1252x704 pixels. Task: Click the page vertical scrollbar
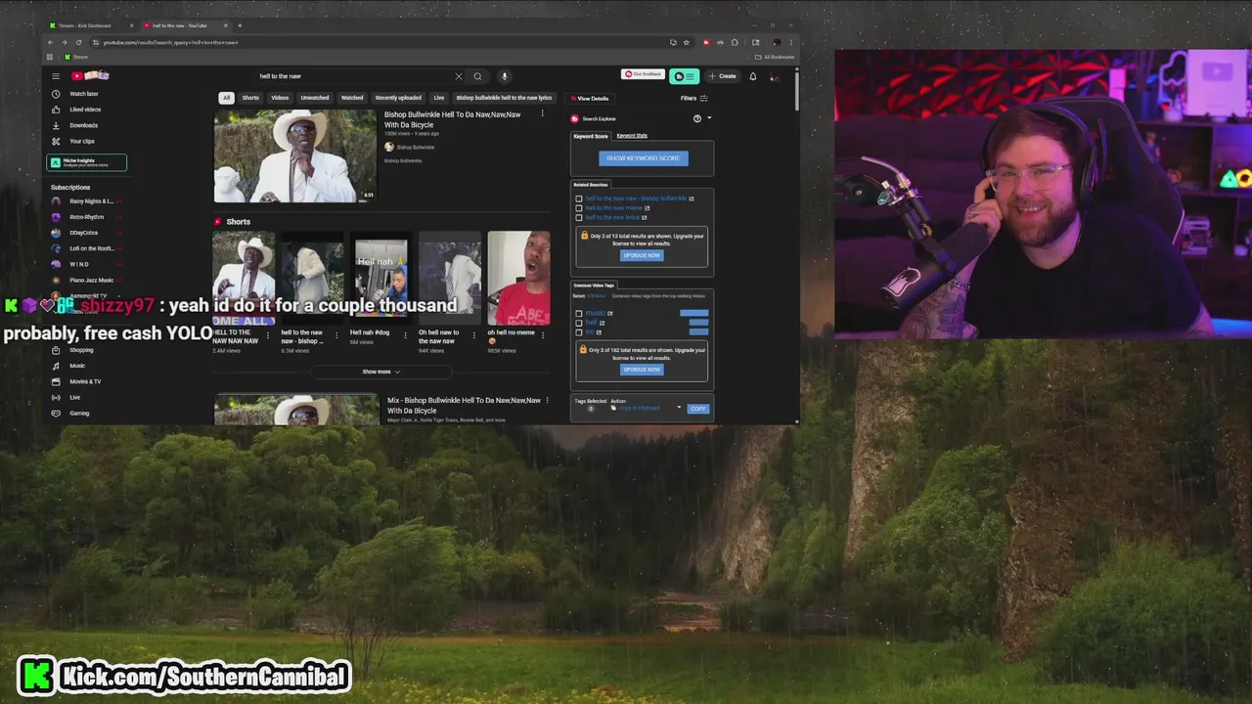click(x=796, y=90)
